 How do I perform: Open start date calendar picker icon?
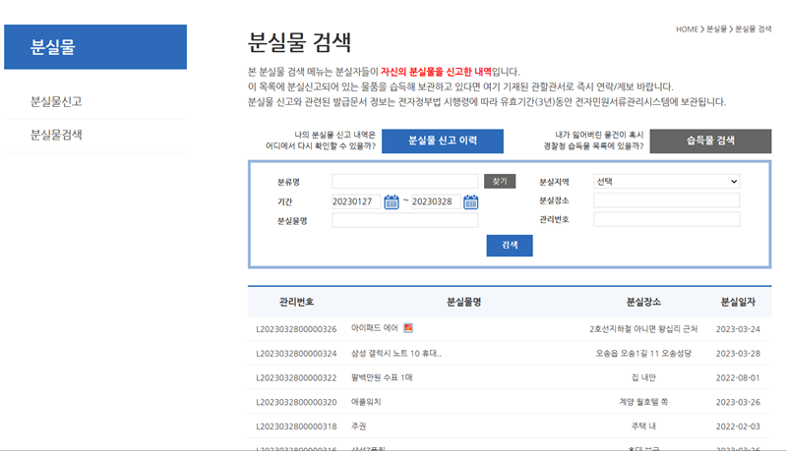tap(392, 202)
